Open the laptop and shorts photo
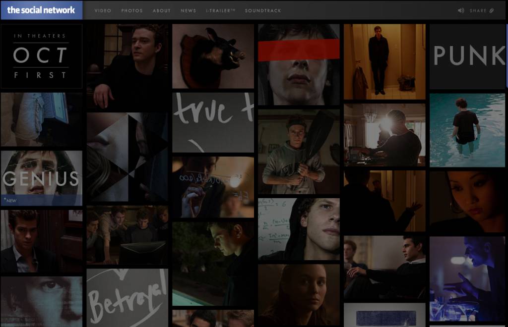 (42, 119)
